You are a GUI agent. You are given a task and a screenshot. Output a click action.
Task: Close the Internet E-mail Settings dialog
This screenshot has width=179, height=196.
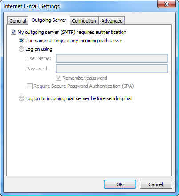(167, 4)
